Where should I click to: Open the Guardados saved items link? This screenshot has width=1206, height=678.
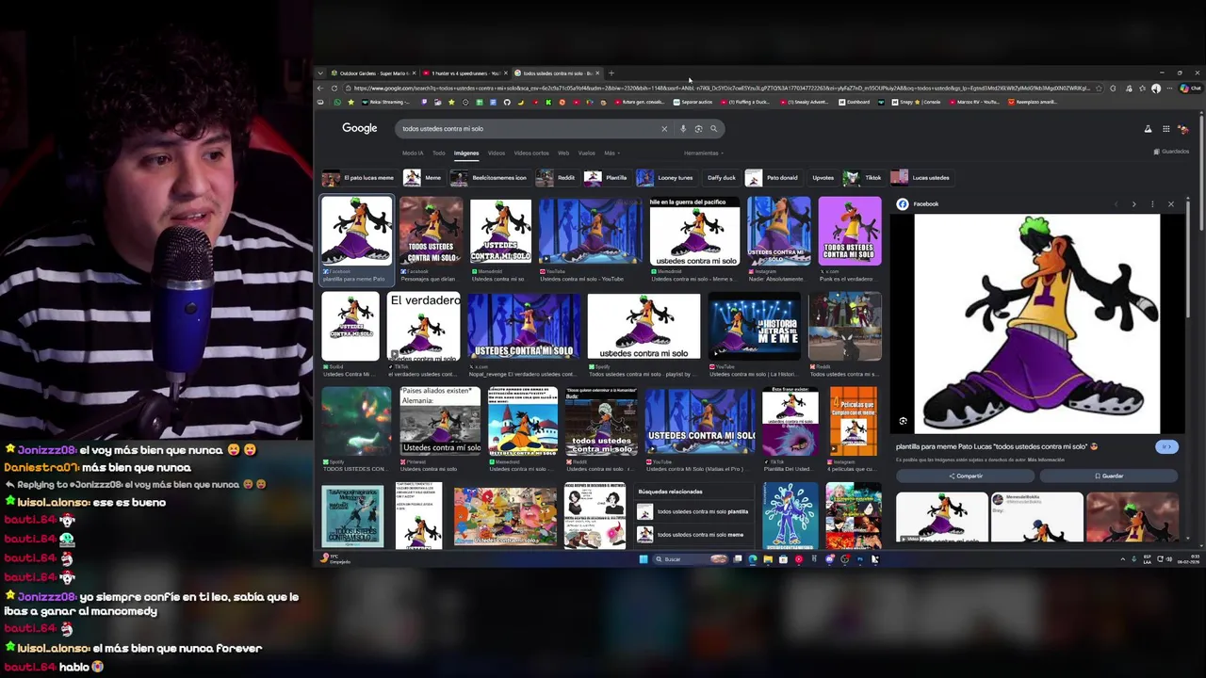1171,152
